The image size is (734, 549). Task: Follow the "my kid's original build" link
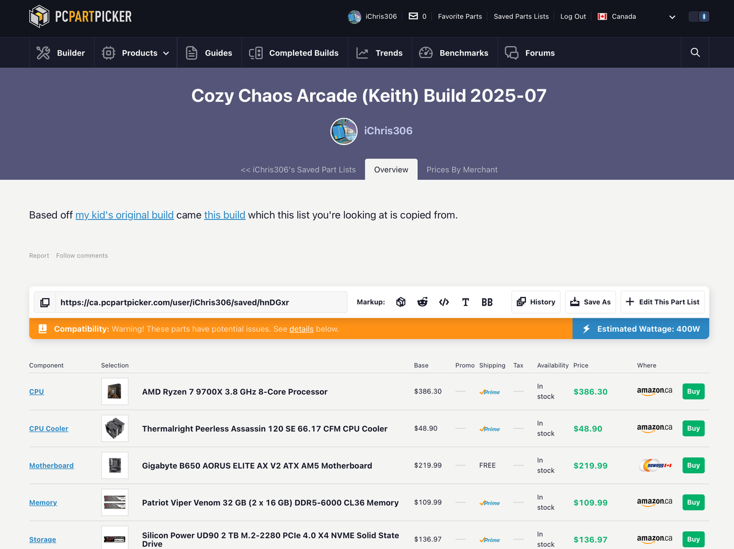[125, 215]
